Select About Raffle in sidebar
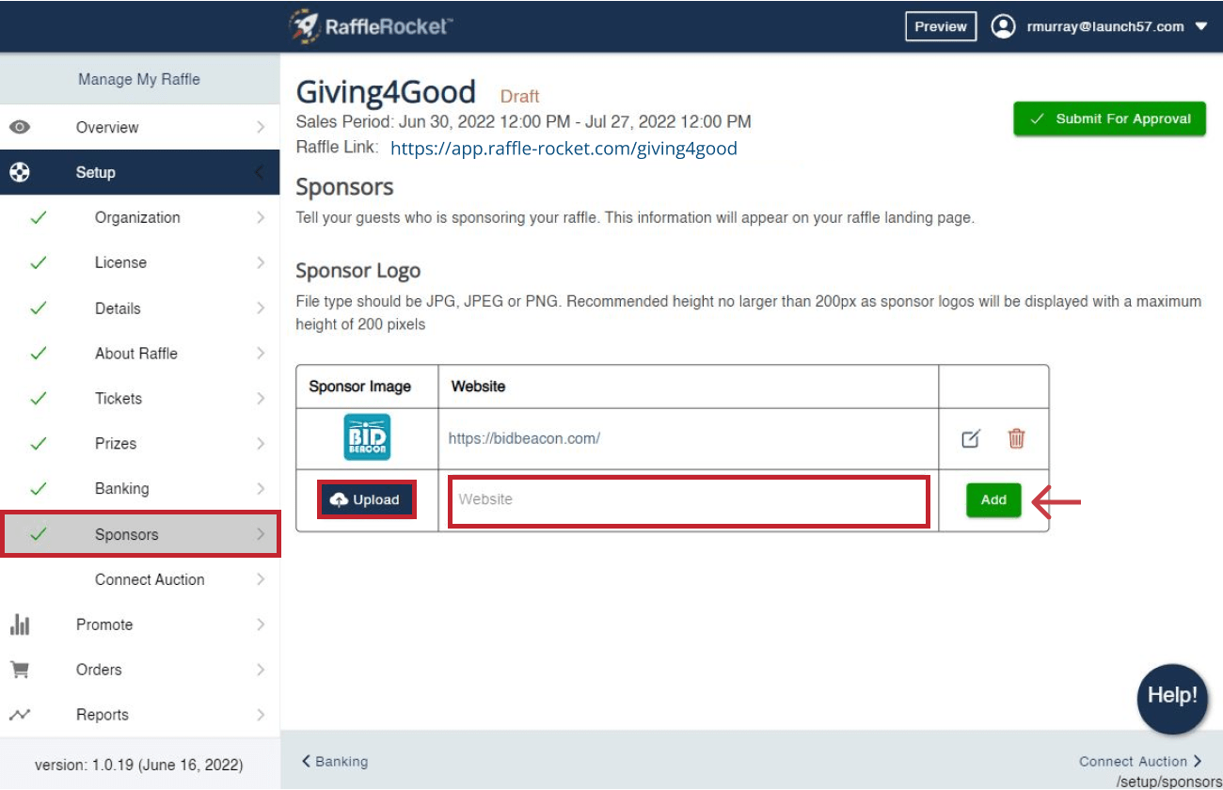The image size is (1223, 790). pos(139,354)
